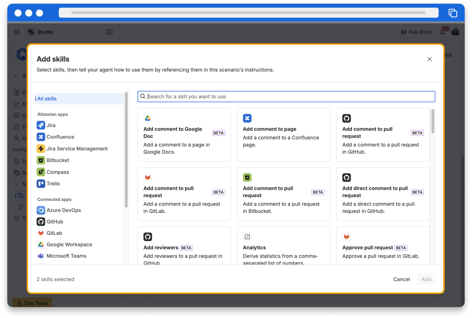Click the Confluence icon on Add comment to page card
The width and height of the screenshot is (472, 318).
coord(247,118)
